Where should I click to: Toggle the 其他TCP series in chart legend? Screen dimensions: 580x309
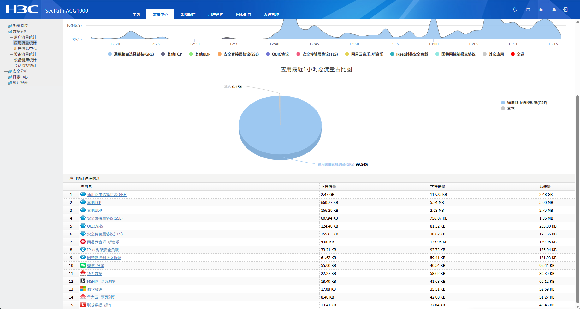(x=171, y=54)
